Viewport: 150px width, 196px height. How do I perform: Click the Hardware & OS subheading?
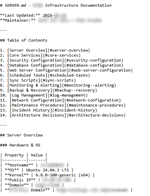coord(20,145)
